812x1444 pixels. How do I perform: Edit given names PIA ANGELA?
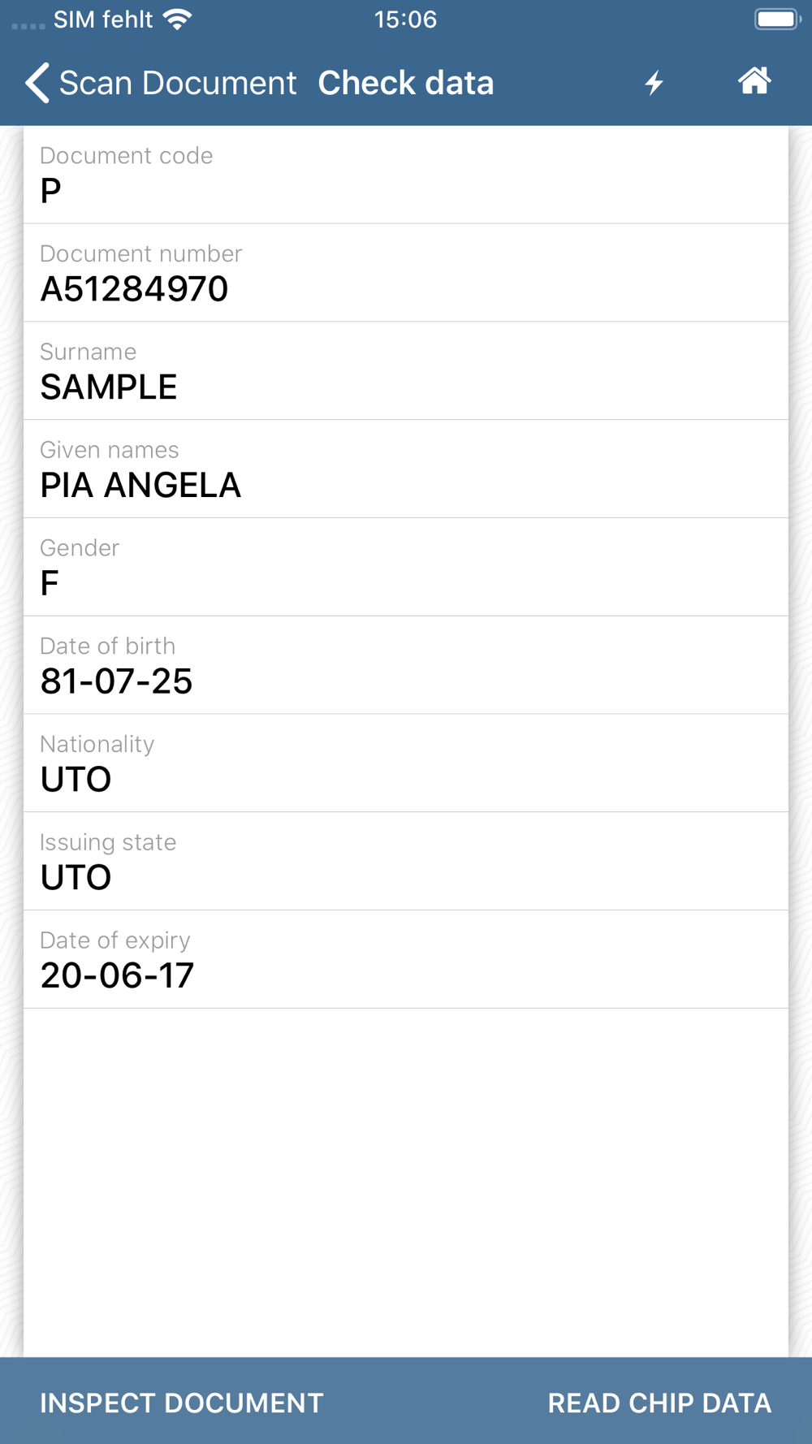405,469
